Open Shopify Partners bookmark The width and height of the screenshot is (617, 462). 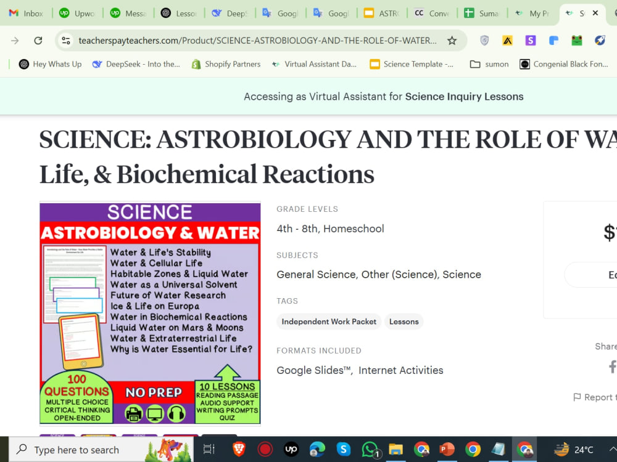(x=226, y=64)
